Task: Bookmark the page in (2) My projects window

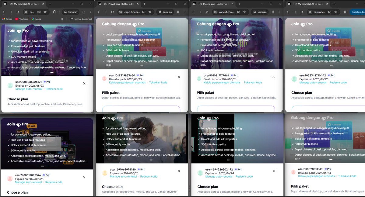Action: 45,12
